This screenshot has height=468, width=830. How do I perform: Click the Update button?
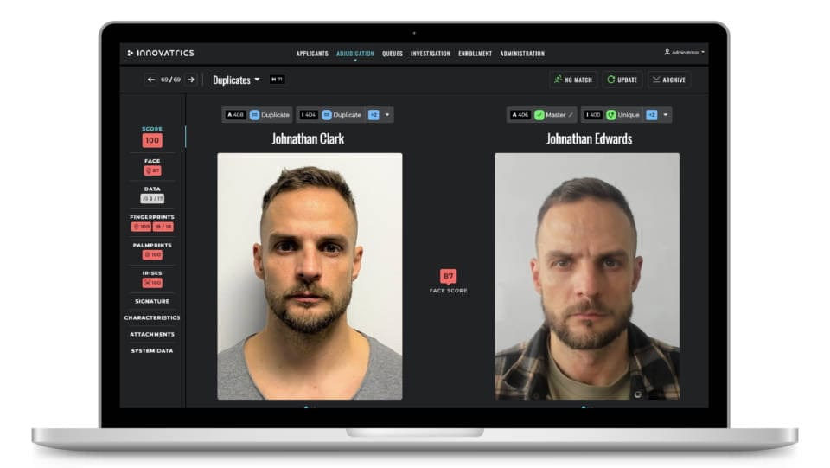(622, 80)
